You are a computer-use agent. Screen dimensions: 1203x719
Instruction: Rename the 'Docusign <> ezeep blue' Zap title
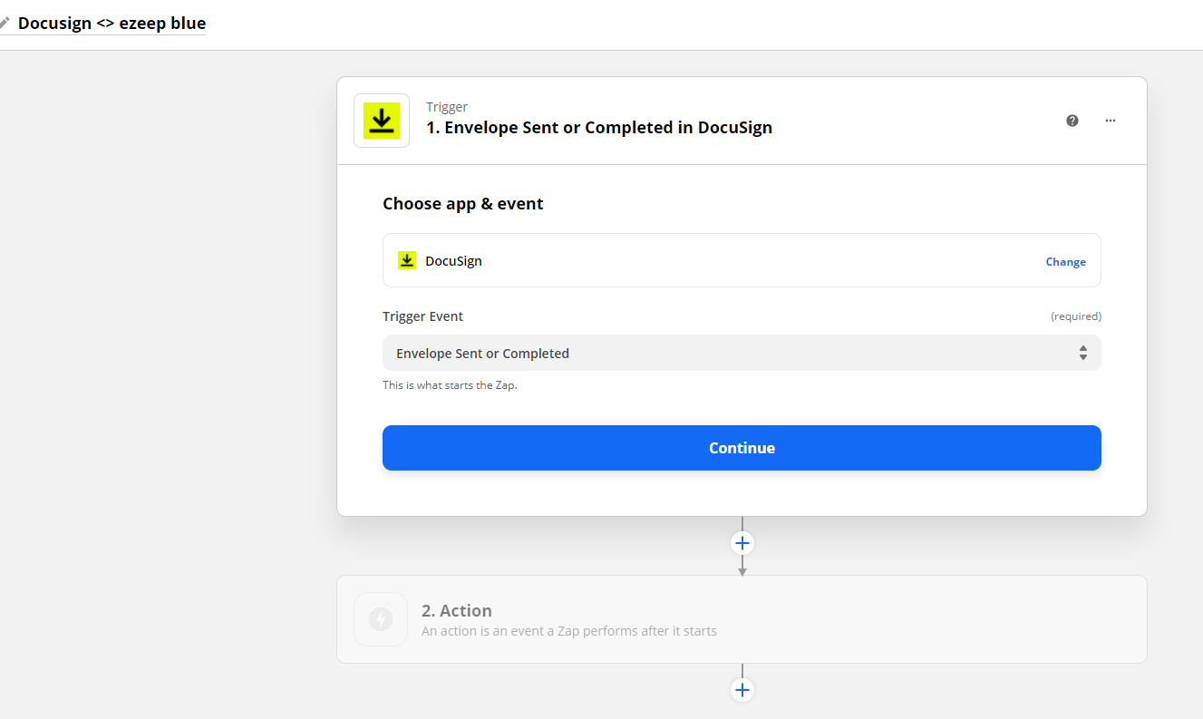coord(112,24)
